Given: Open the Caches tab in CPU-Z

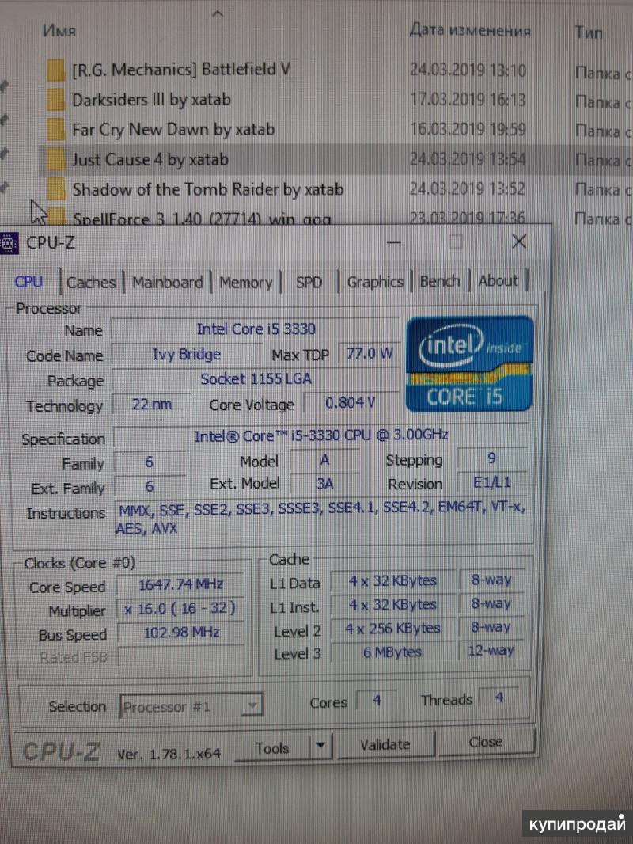Looking at the screenshot, I should (91, 282).
